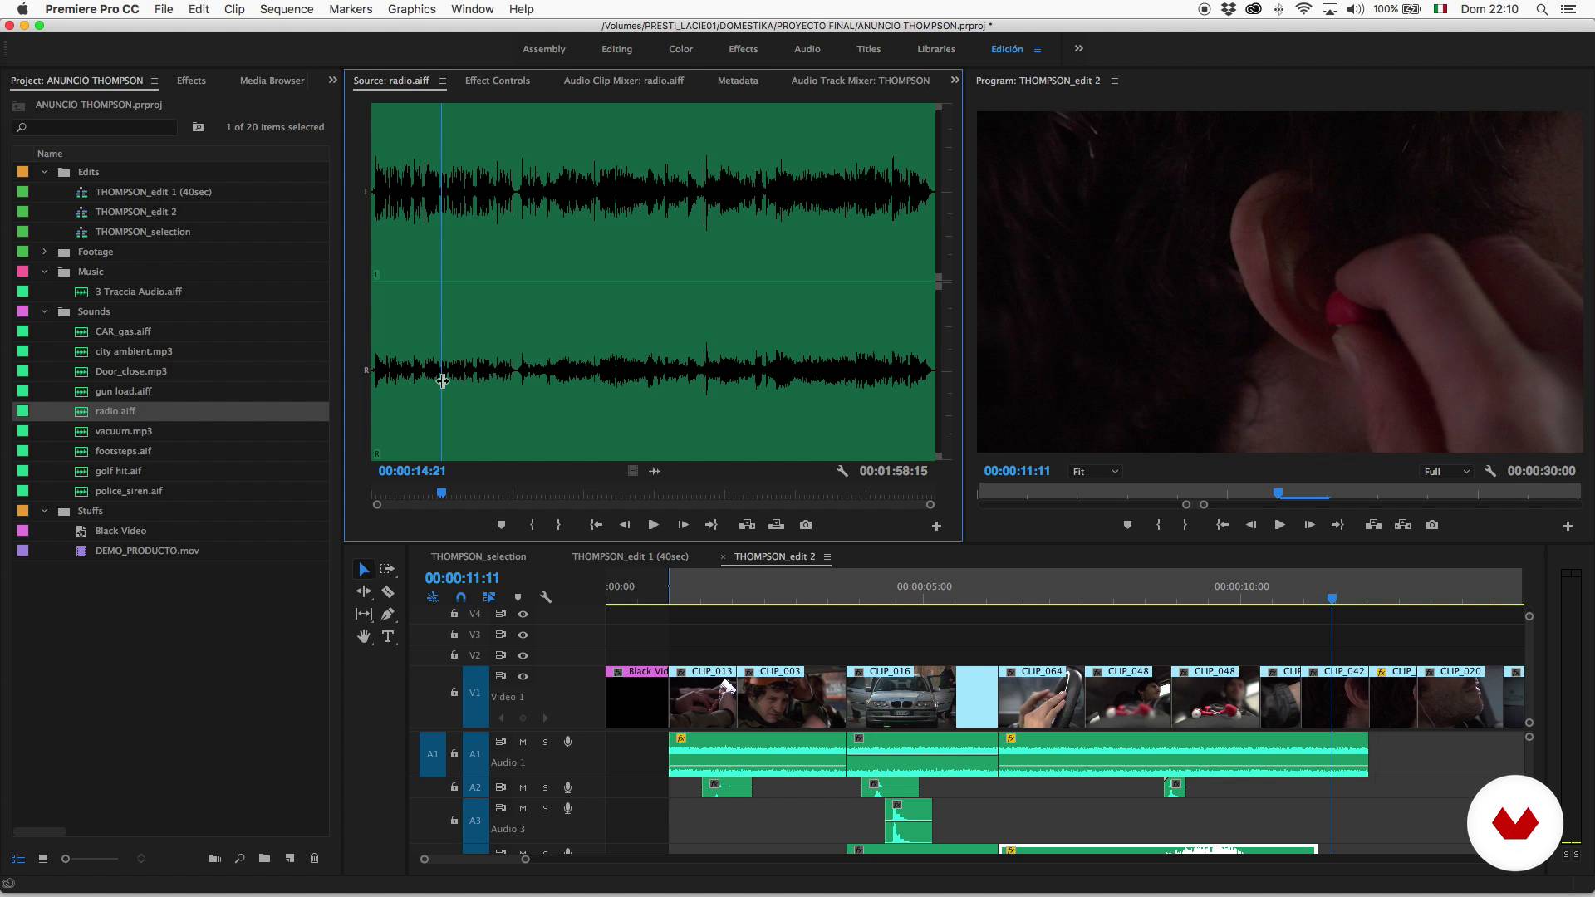Select the Pen tool
Screen dimensions: 1595x897
pos(387,614)
